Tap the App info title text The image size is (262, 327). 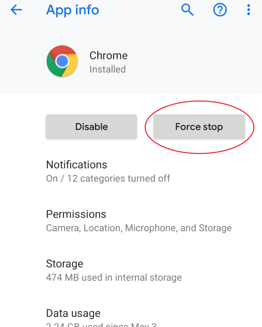(72, 10)
